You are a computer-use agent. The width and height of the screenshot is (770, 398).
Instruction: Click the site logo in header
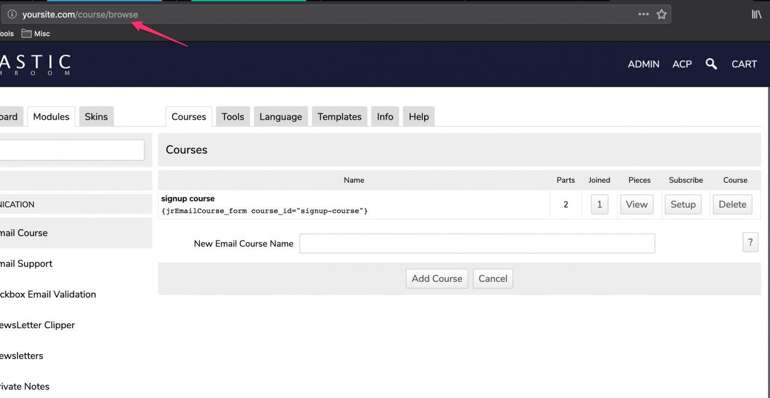(x=35, y=65)
